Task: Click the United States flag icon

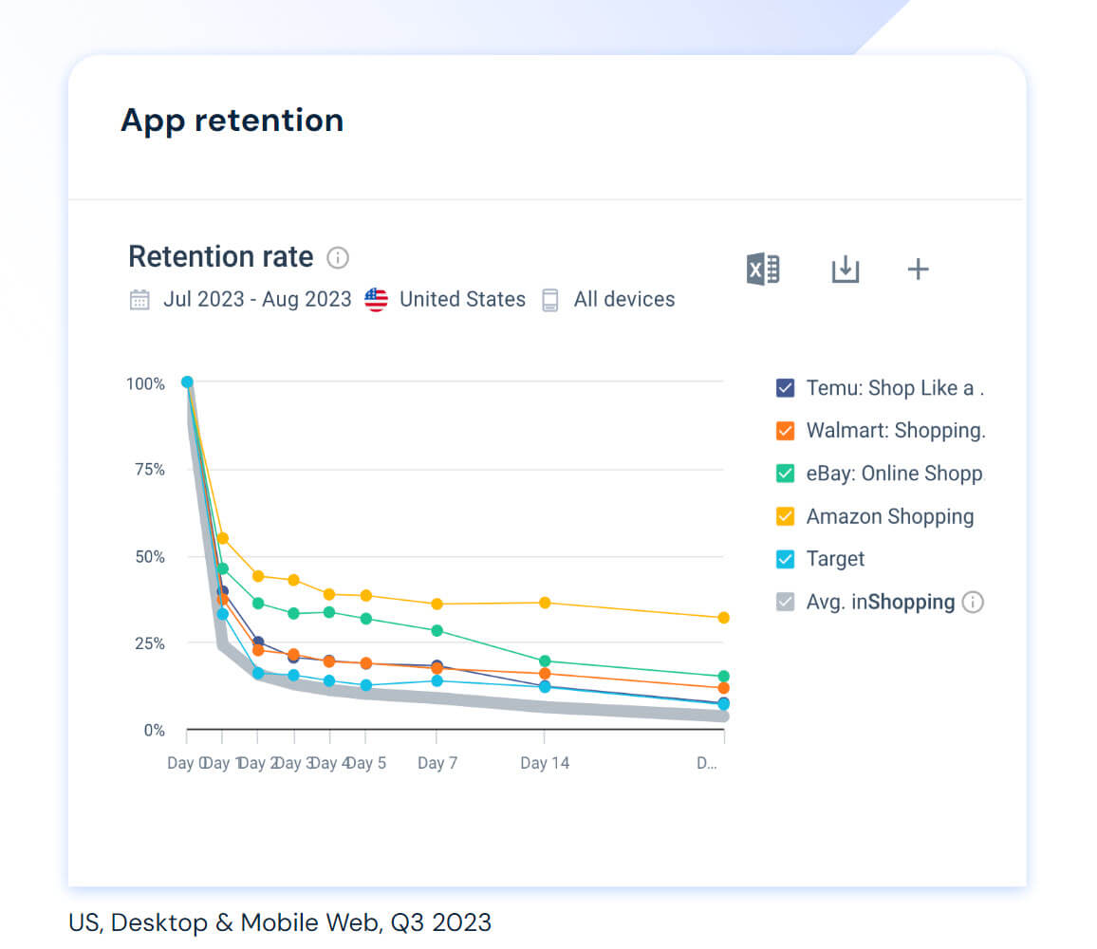Action: (377, 300)
